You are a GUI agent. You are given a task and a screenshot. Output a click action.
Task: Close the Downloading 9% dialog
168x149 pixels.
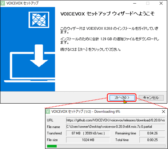tap(164, 112)
